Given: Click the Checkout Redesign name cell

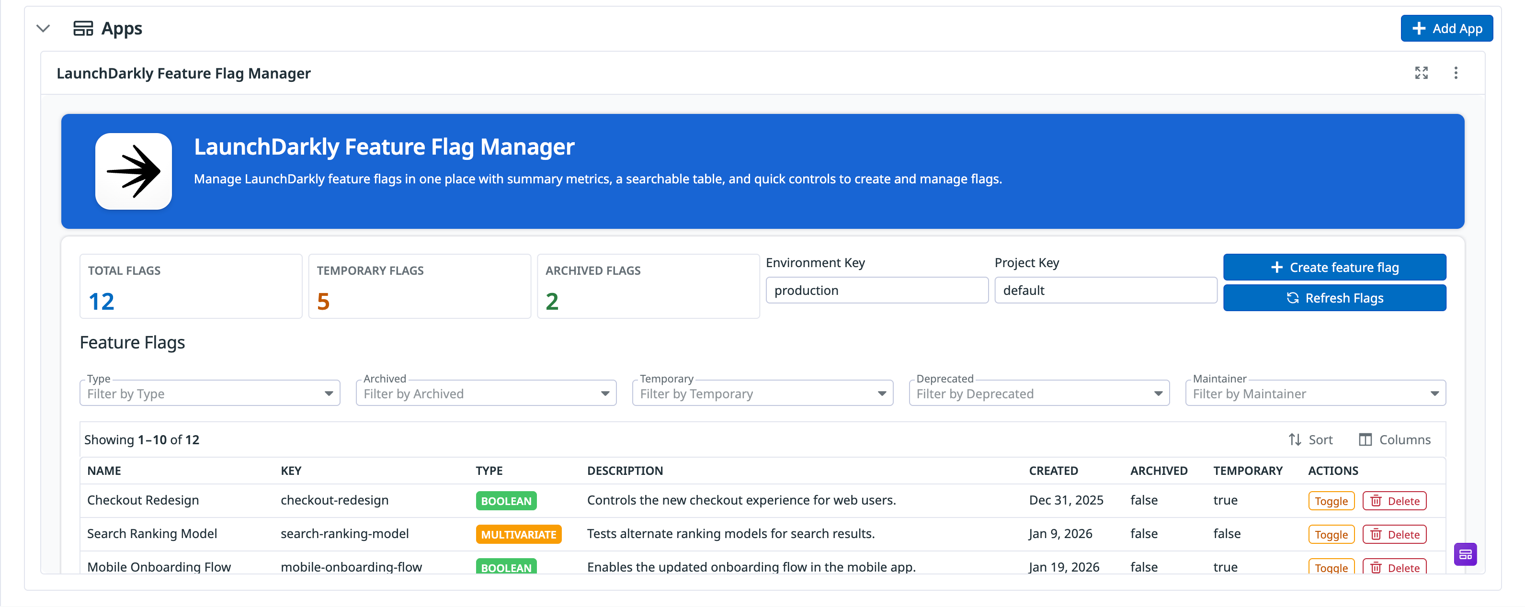Looking at the screenshot, I should pos(143,501).
